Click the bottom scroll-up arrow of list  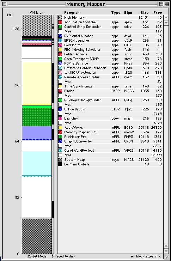(166, 246)
